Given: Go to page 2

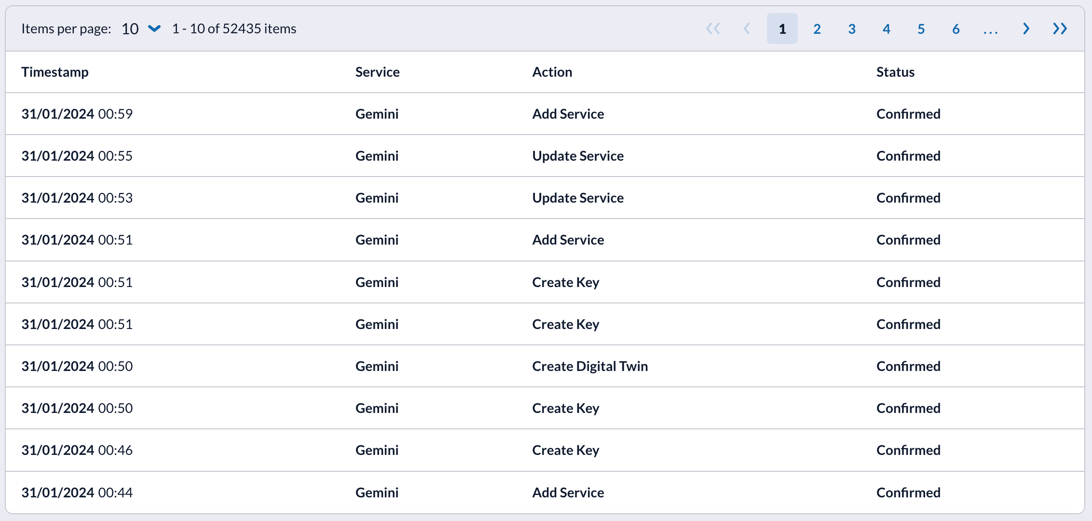Looking at the screenshot, I should [817, 29].
